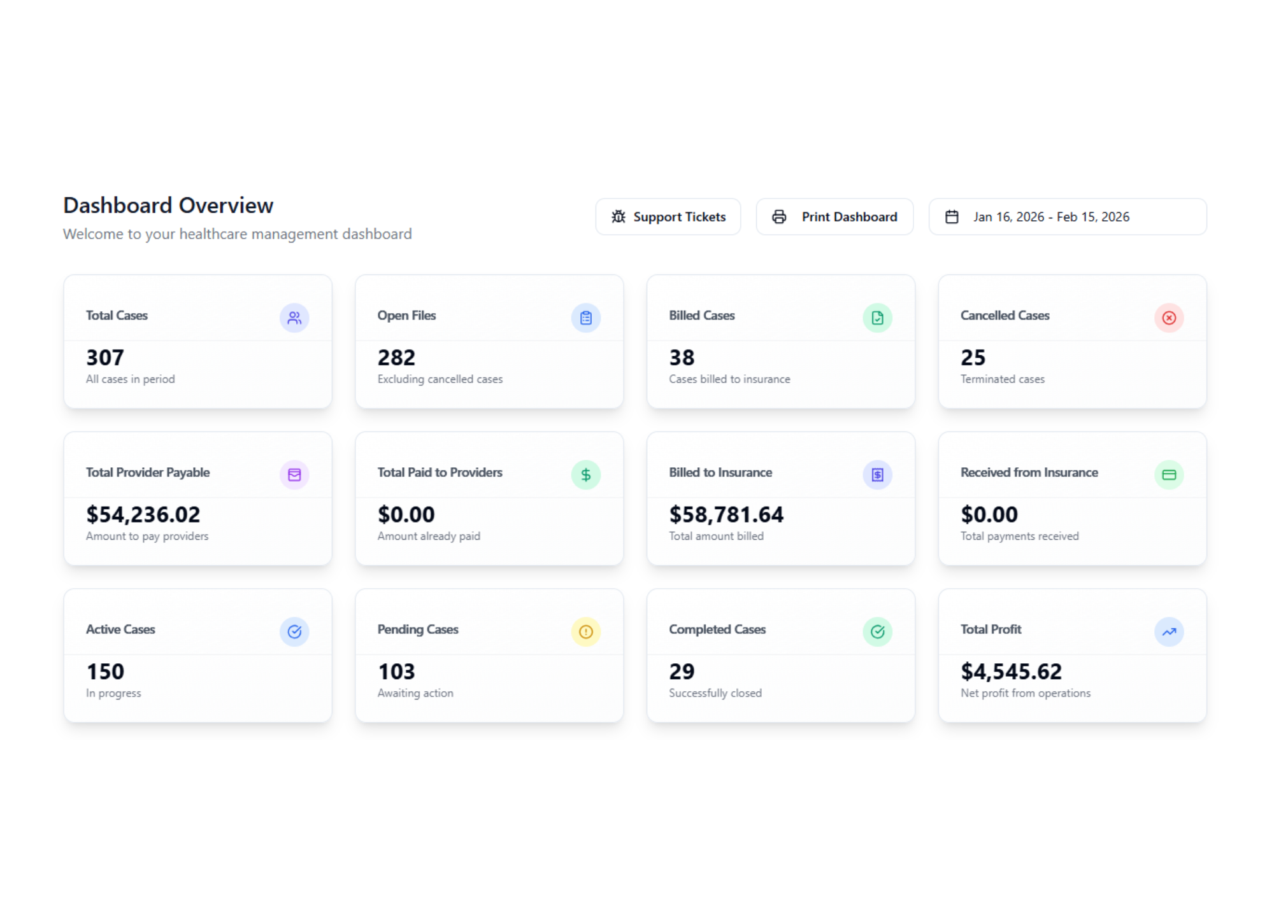Click the Billed to Insurance invoice icon
Image resolution: width=1274 pixels, height=900 pixels.
coord(877,475)
